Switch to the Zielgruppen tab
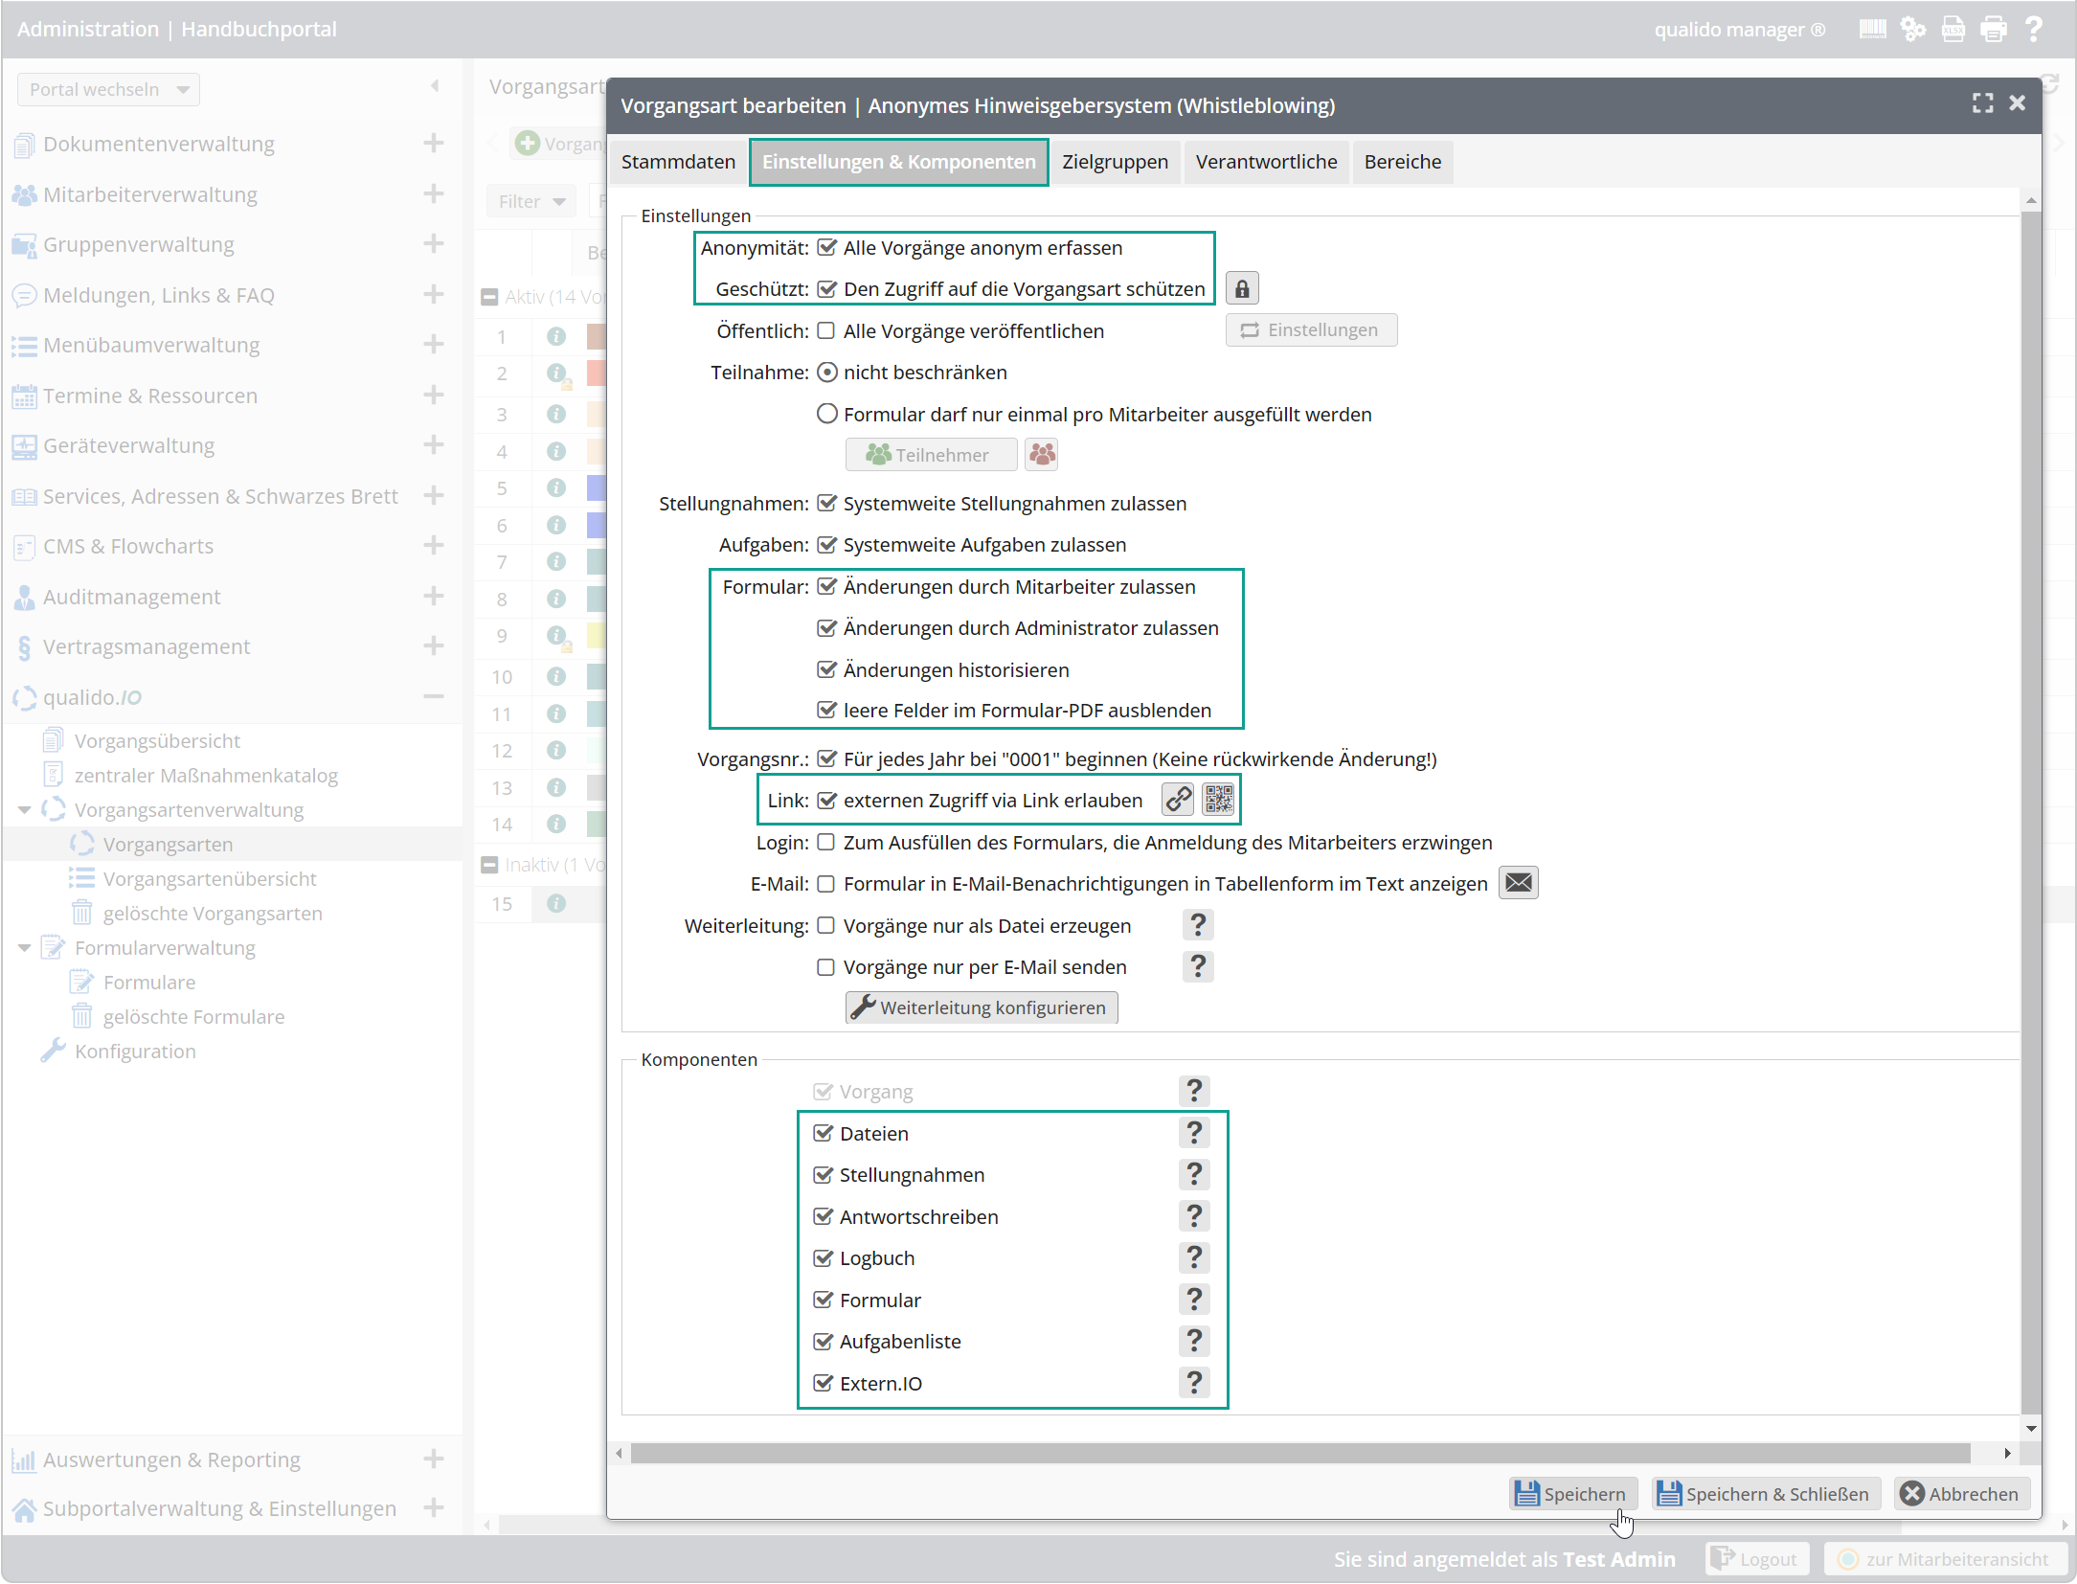 coord(1115,161)
